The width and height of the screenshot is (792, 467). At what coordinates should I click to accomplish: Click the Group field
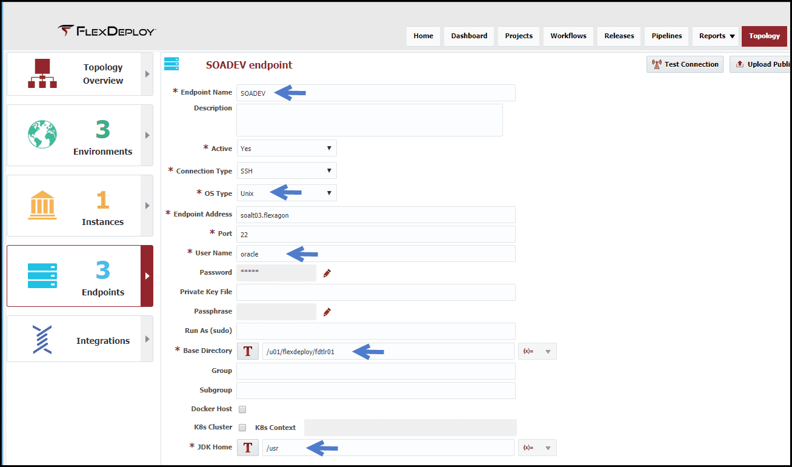(x=376, y=371)
